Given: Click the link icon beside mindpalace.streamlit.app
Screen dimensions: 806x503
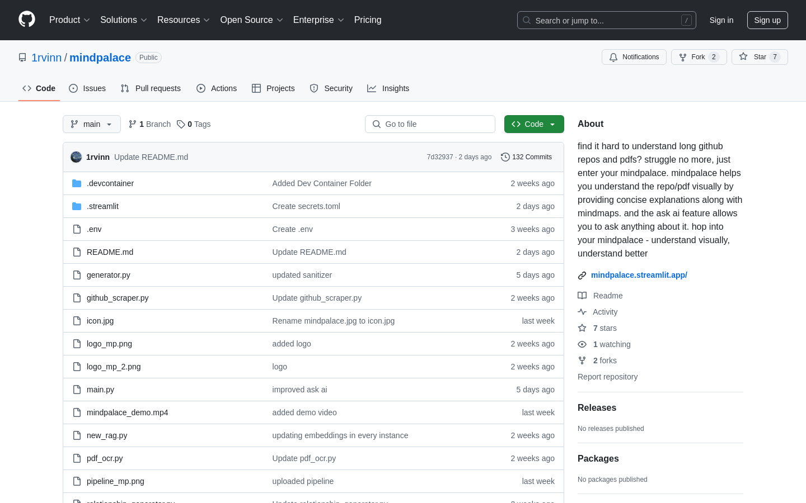Looking at the screenshot, I should coord(582,276).
